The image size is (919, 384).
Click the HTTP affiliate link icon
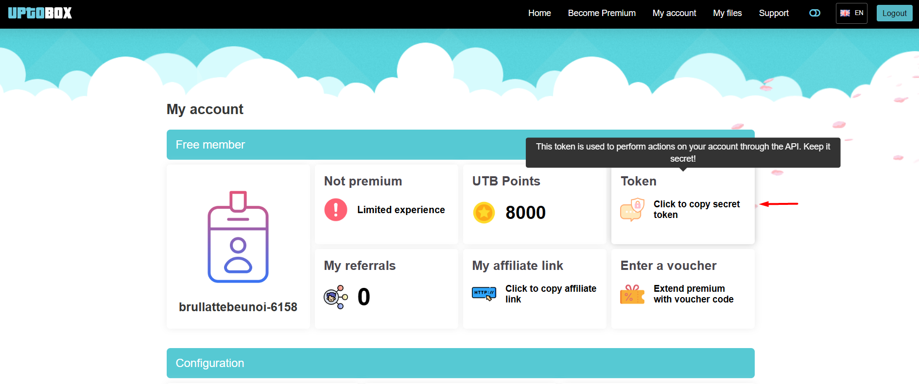484,294
